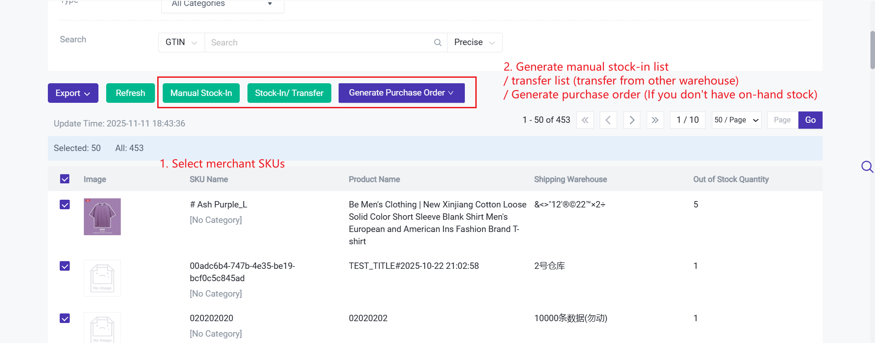Expand the 50 / Page size selector
Viewport: 875px width, 343px height.
[x=736, y=120]
